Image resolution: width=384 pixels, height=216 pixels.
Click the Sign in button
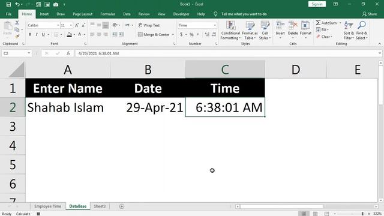click(317, 4)
